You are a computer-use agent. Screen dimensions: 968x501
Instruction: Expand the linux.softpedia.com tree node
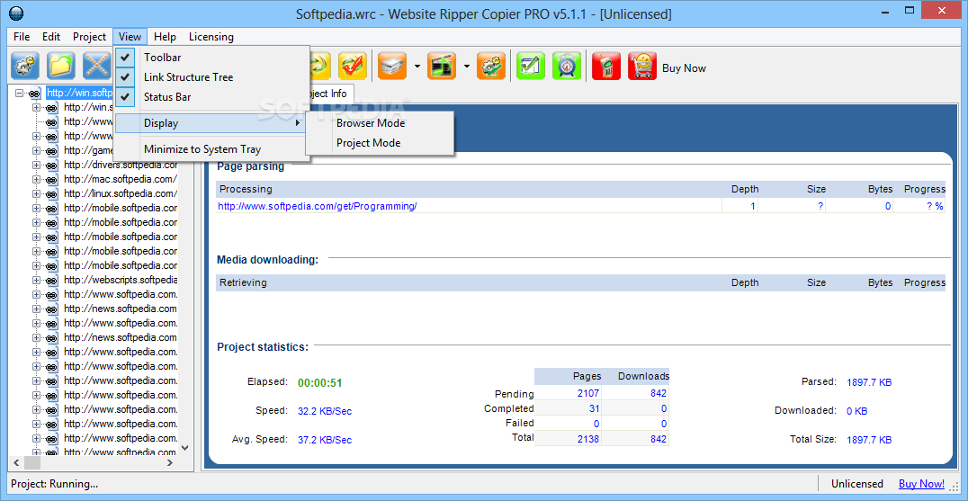(36, 193)
